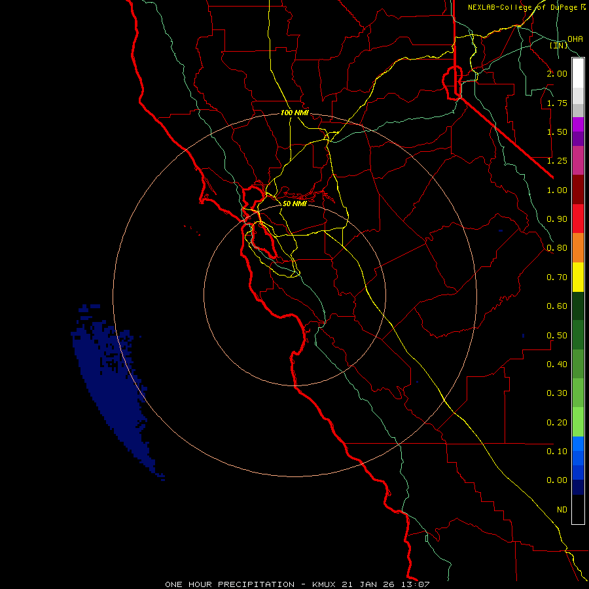Click the 0.40 scale value

(557, 365)
